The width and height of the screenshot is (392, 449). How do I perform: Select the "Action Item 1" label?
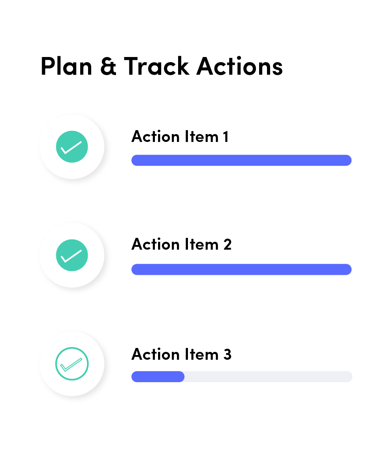(180, 137)
